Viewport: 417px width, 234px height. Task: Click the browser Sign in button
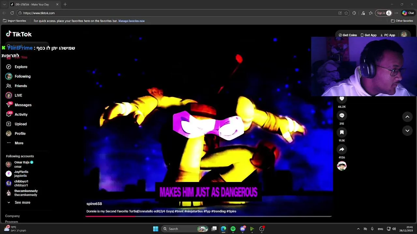pos(384,13)
